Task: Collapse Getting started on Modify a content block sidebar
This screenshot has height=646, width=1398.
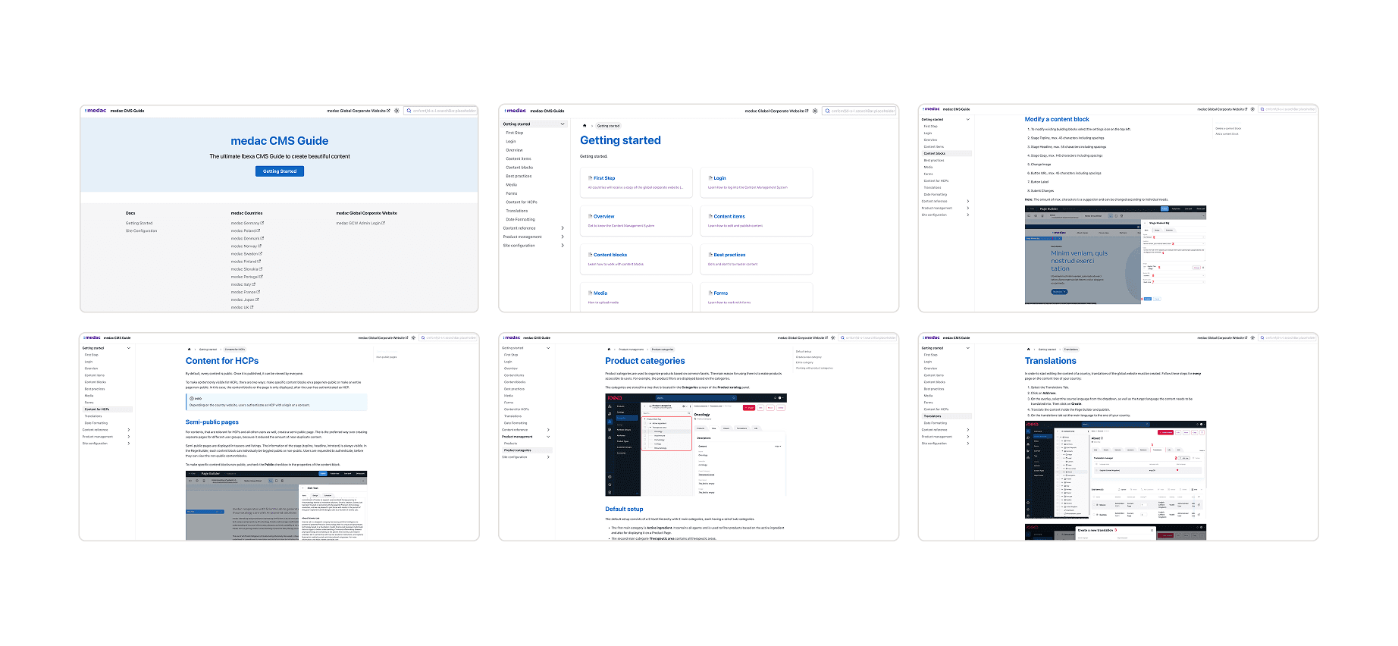Action: click(968, 119)
